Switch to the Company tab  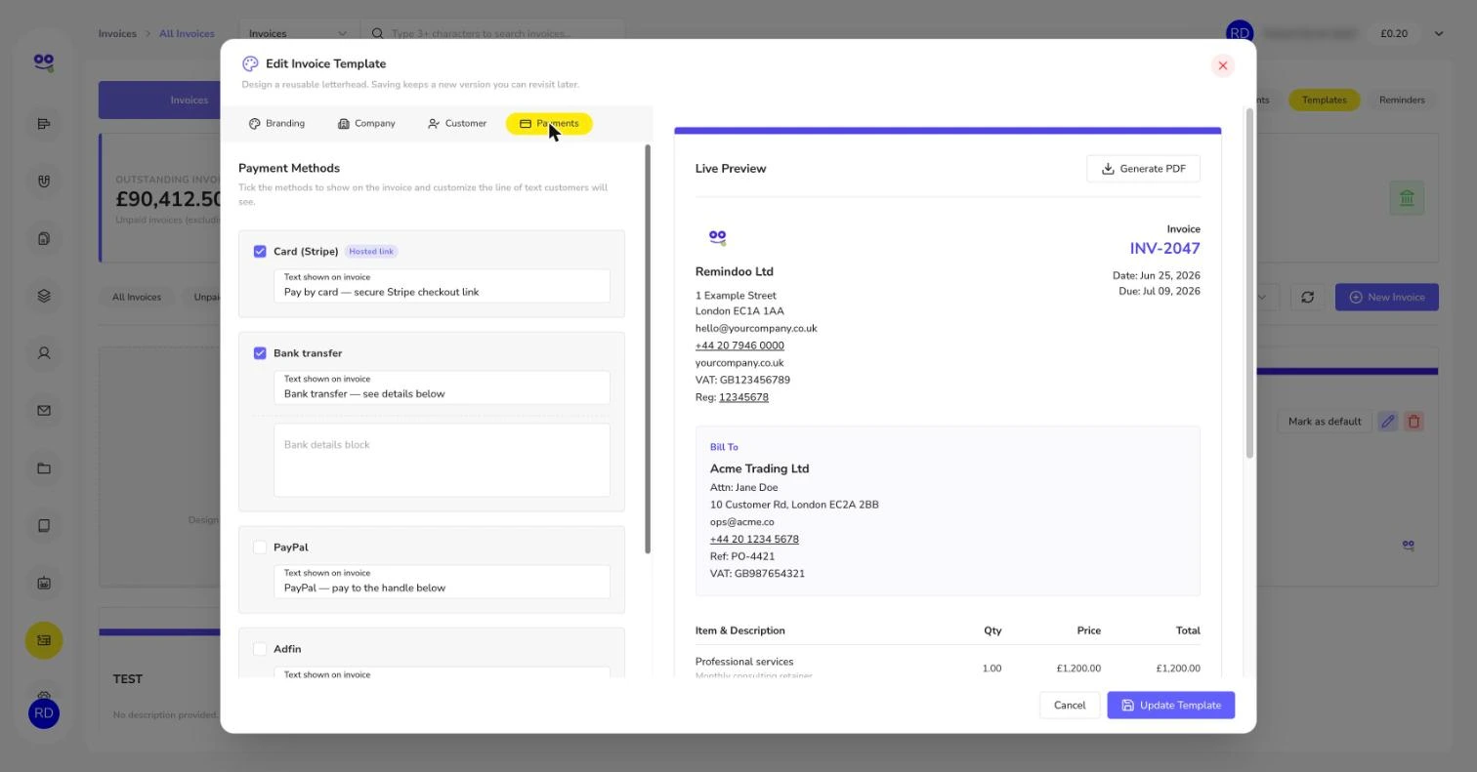(366, 123)
